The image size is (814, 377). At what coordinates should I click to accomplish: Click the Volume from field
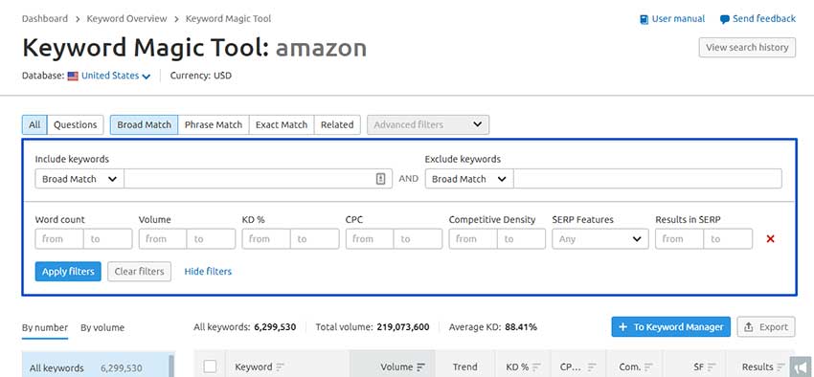pos(163,239)
